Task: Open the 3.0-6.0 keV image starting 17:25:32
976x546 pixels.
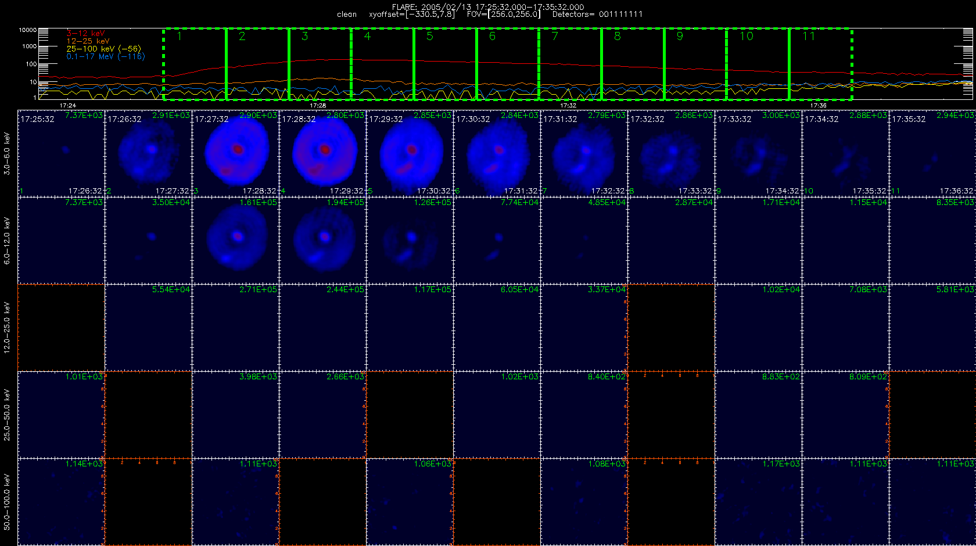Action: [62, 153]
